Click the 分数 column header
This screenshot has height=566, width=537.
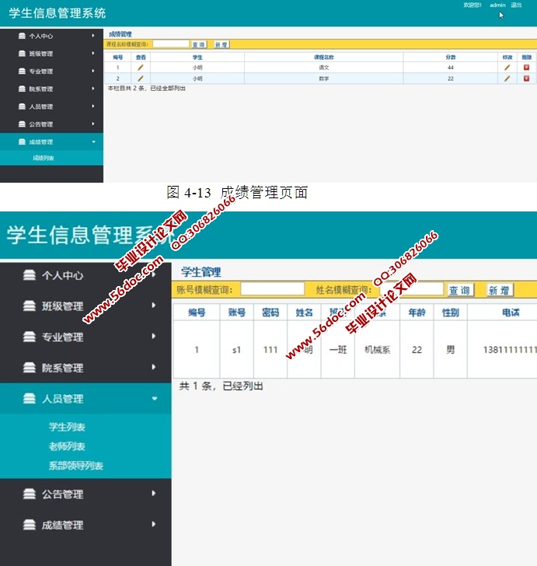coord(451,58)
